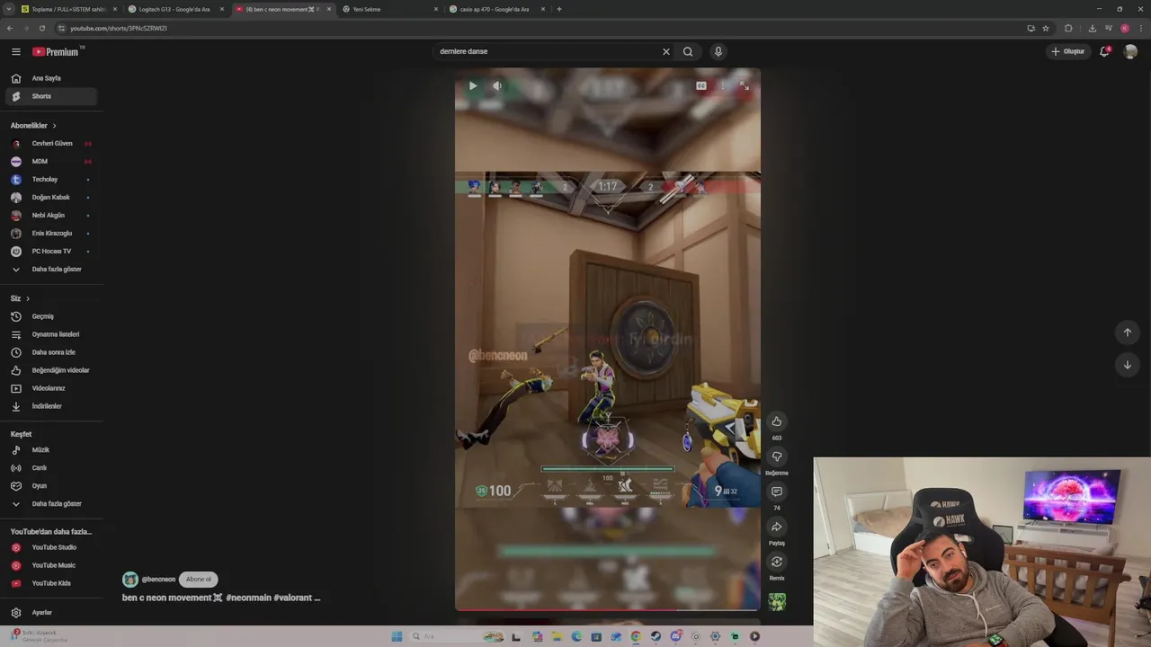Image resolution: width=1151 pixels, height=647 pixels.
Task: Open Canlı under Keşfet
Action: [52, 468]
